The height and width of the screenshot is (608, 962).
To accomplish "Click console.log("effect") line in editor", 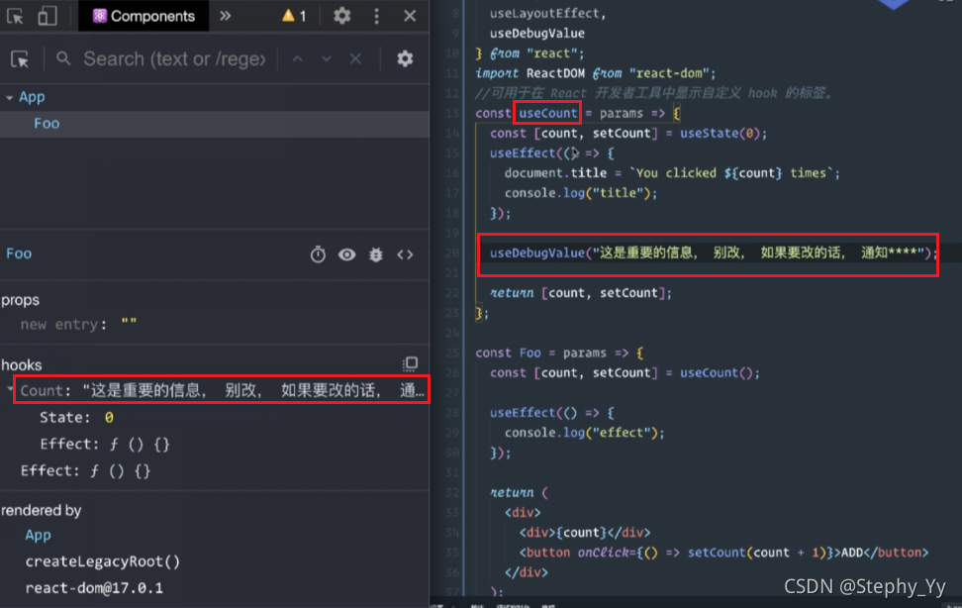I will (584, 433).
